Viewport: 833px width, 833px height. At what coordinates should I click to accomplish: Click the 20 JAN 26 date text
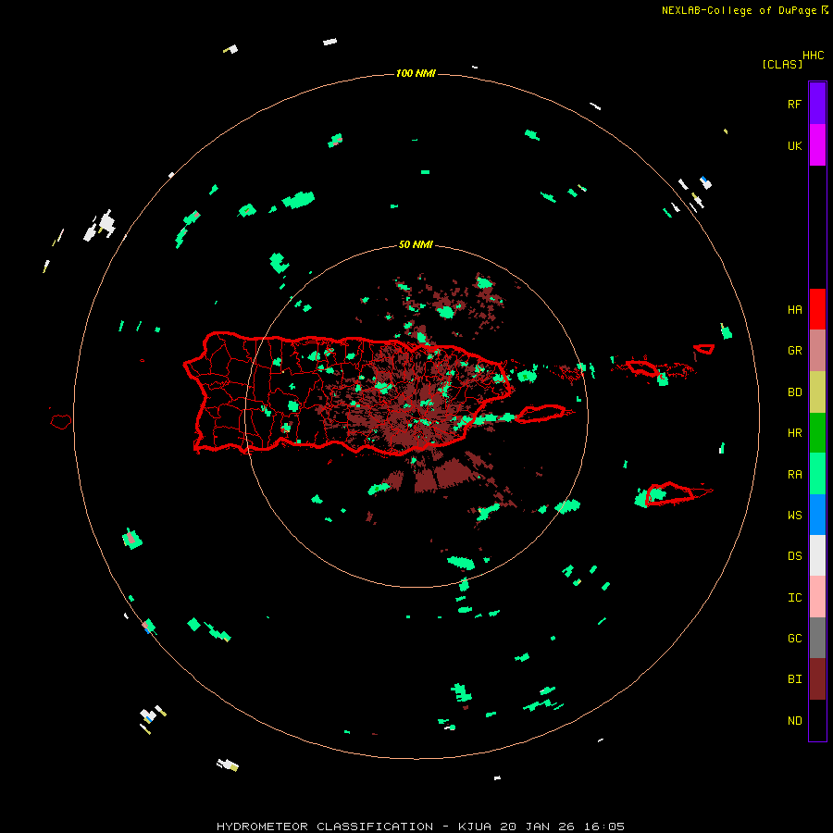(536, 827)
